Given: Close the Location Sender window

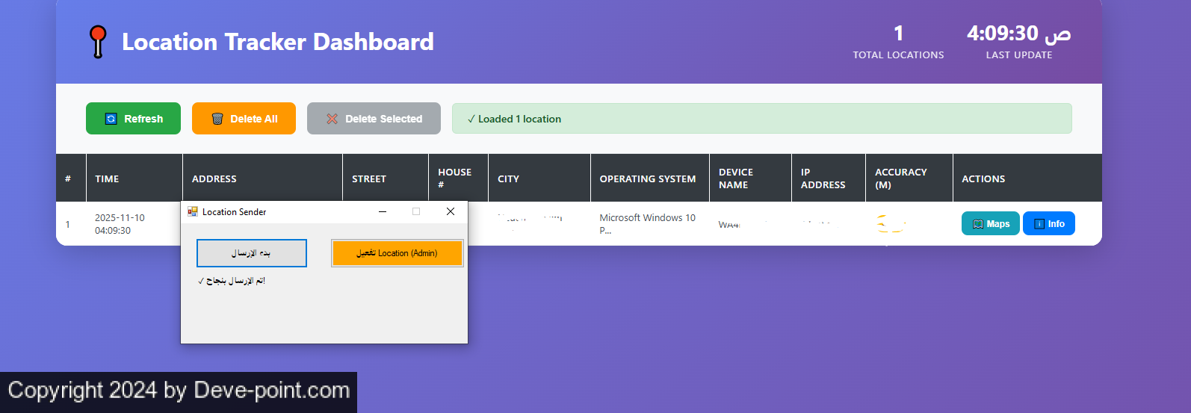Looking at the screenshot, I should [x=451, y=212].
